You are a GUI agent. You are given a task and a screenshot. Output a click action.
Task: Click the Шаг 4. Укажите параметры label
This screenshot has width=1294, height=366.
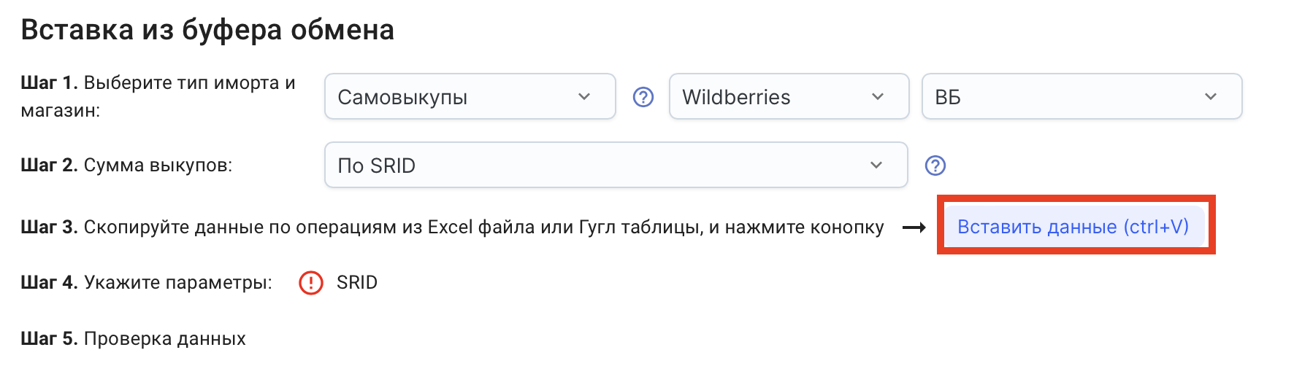click(146, 283)
